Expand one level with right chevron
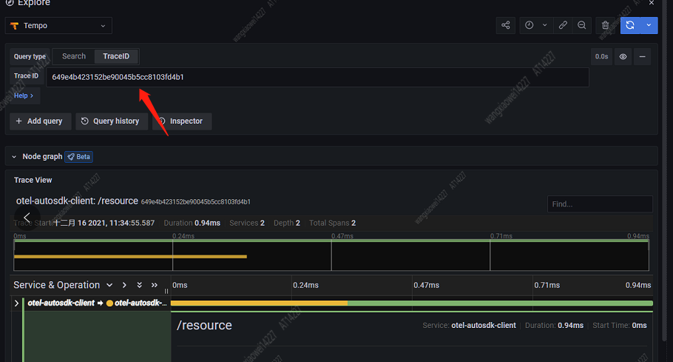This screenshot has height=362, width=673. click(x=124, y=285)
